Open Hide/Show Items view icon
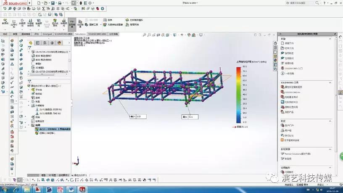 [182, 35]
